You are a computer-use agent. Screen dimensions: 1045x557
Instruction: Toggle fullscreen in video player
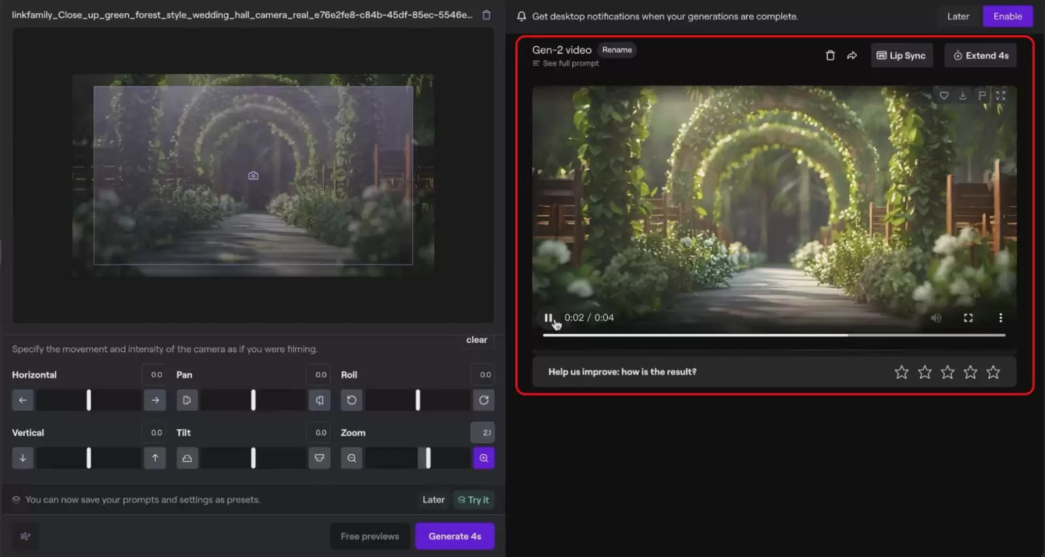(968, 318)
